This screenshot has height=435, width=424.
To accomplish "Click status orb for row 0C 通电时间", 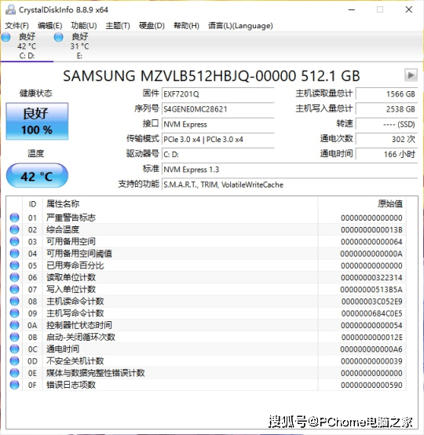I will click(x=14, y=349).
